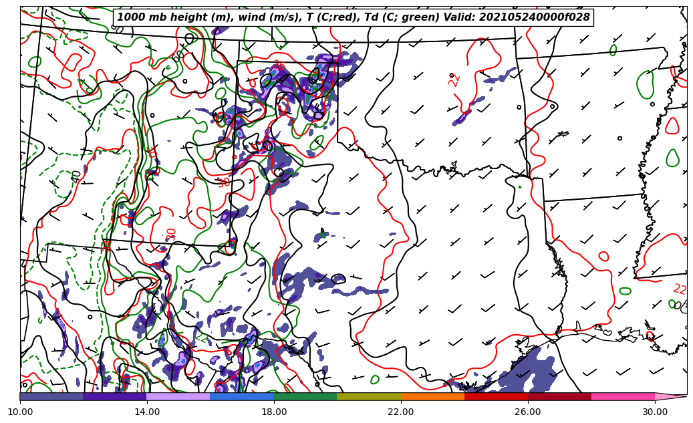Click the black 40 height contour label

(76, 176)
